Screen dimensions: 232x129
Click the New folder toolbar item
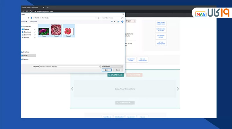tap(33, 21)
